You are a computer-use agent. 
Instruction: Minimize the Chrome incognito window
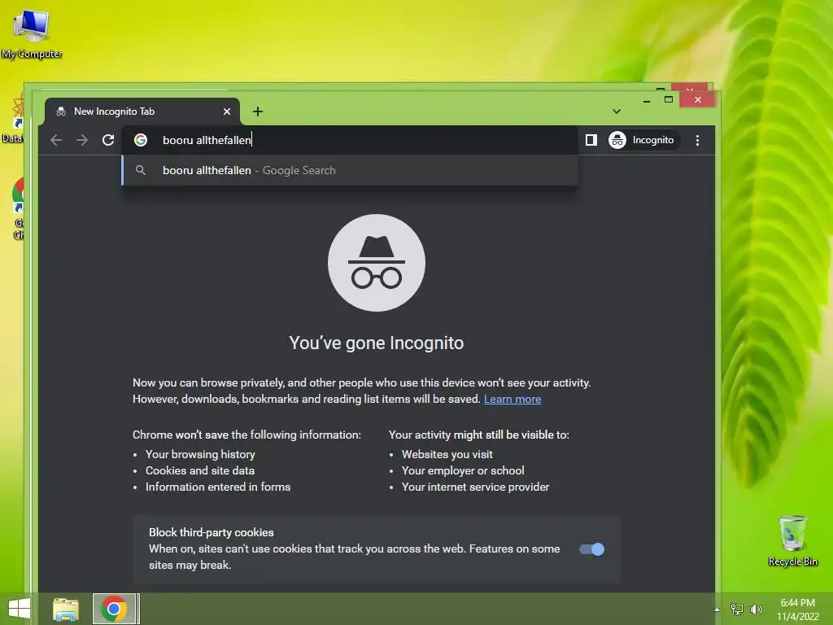tap(647, 100)
